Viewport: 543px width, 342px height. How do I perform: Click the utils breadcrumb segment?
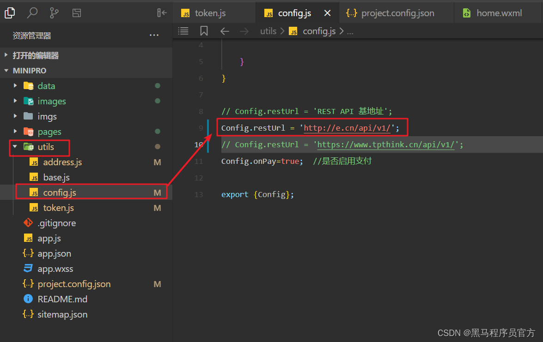(x=268, y=31)
